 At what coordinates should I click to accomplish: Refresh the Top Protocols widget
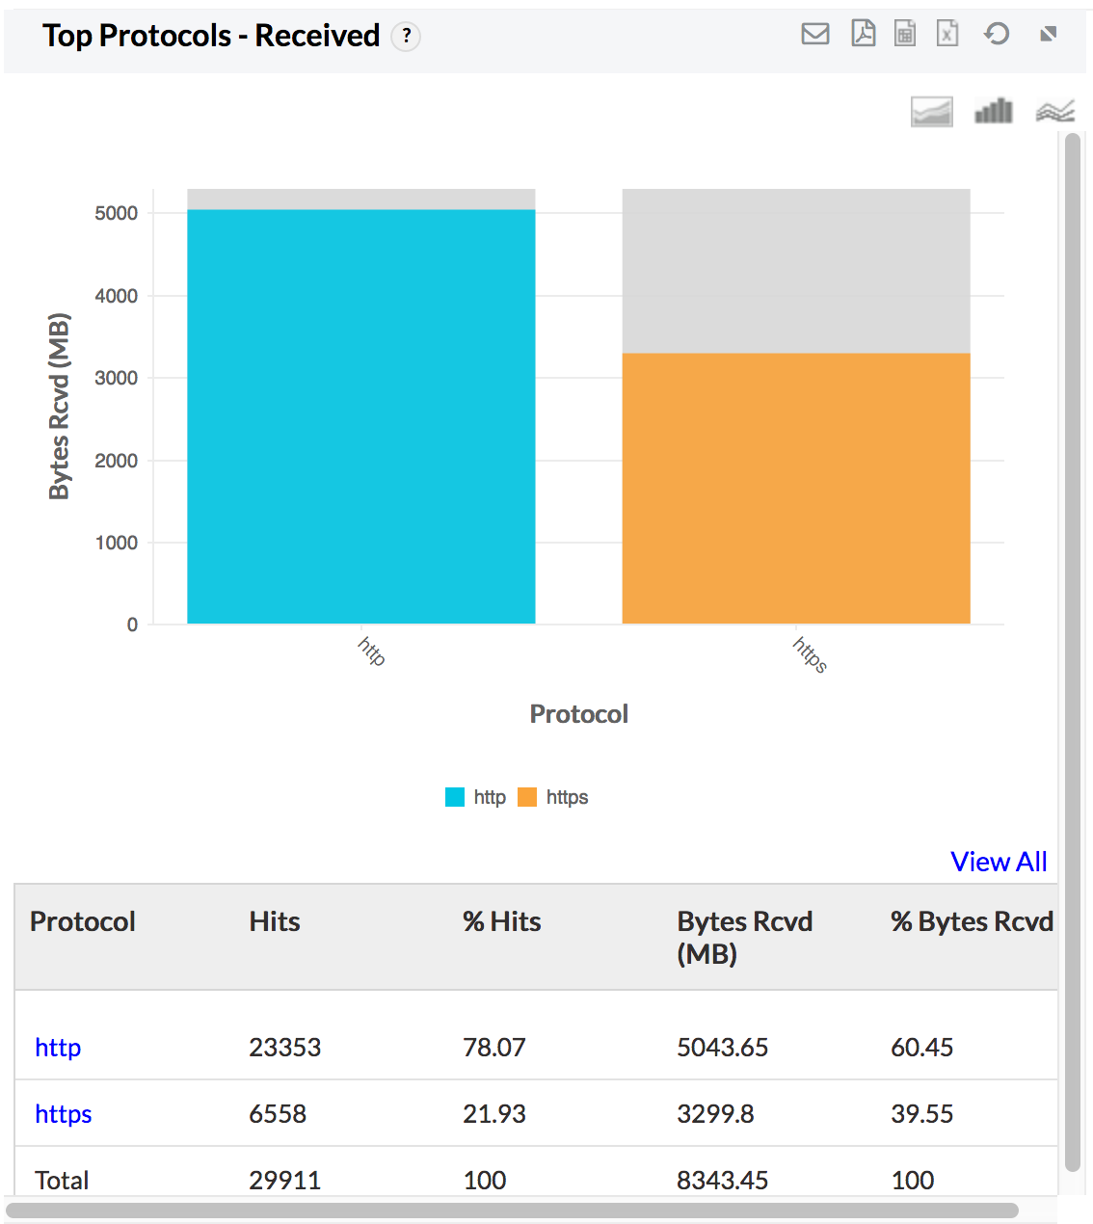coord(997,35)
